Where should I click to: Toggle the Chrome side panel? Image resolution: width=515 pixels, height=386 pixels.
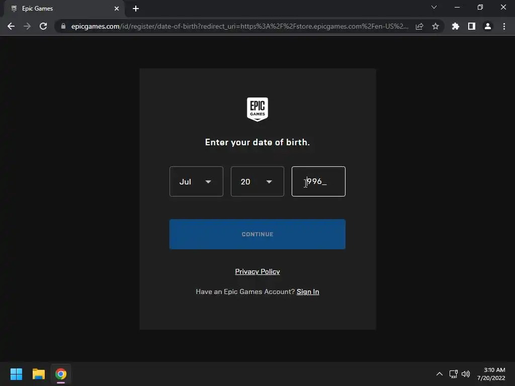[472, 26]
